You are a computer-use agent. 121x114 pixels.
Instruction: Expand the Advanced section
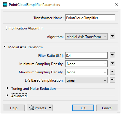7,95
